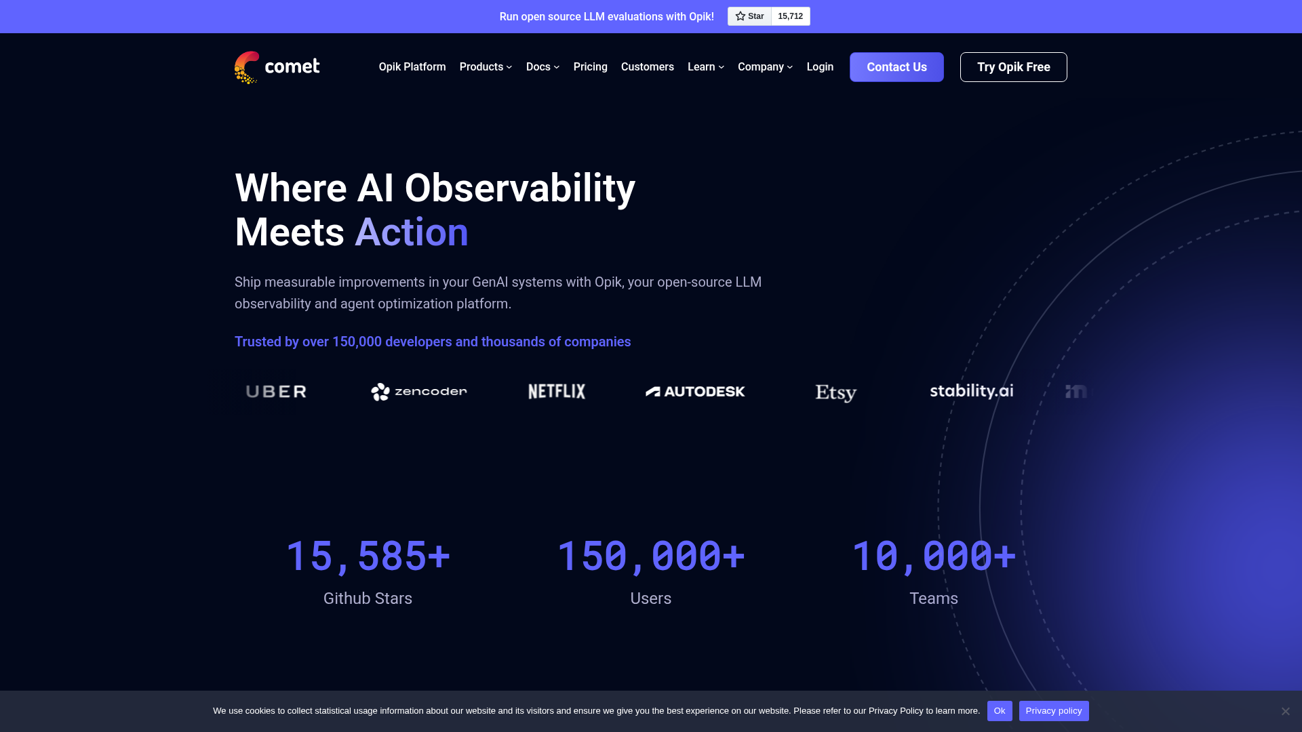This screenshot has height=732, width=1302.
Task: Open the Customers page
Action: (647, 66)
